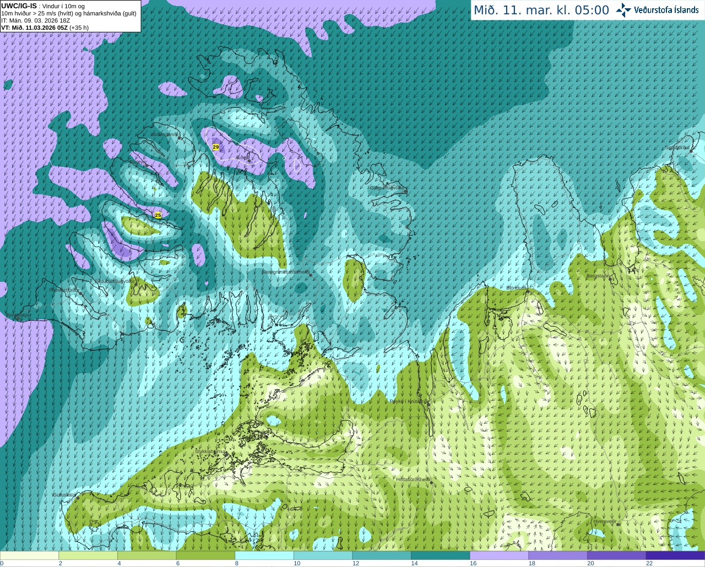Click the Bergstaðir station label
The height and width of the screenshot is (567, 705).
598,276
